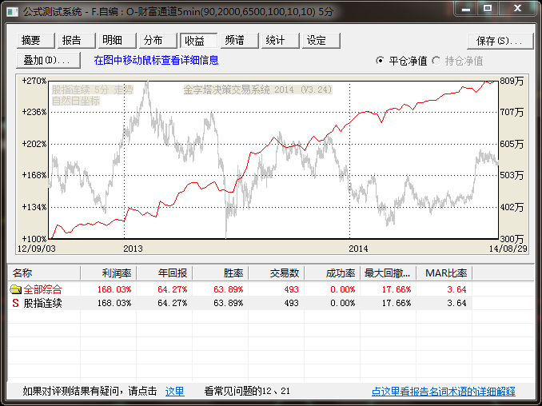
Task: Click the red S icon beside 股指连续
Action: 15,304
